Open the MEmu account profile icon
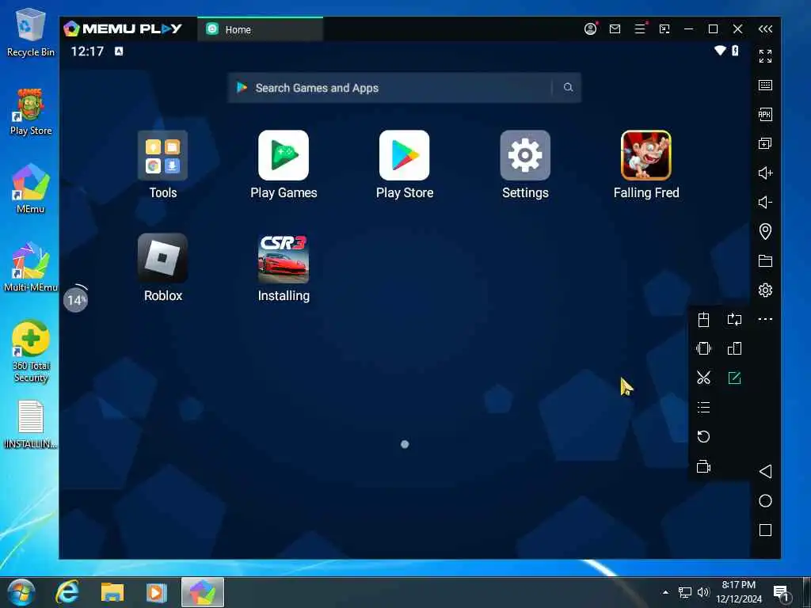 click(x=590, y=29)
